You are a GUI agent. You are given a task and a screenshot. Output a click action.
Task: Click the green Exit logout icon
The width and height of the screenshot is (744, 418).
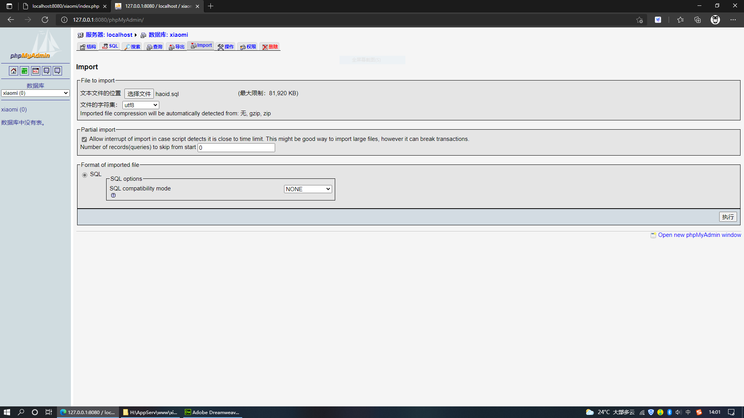tap(24, 71)
